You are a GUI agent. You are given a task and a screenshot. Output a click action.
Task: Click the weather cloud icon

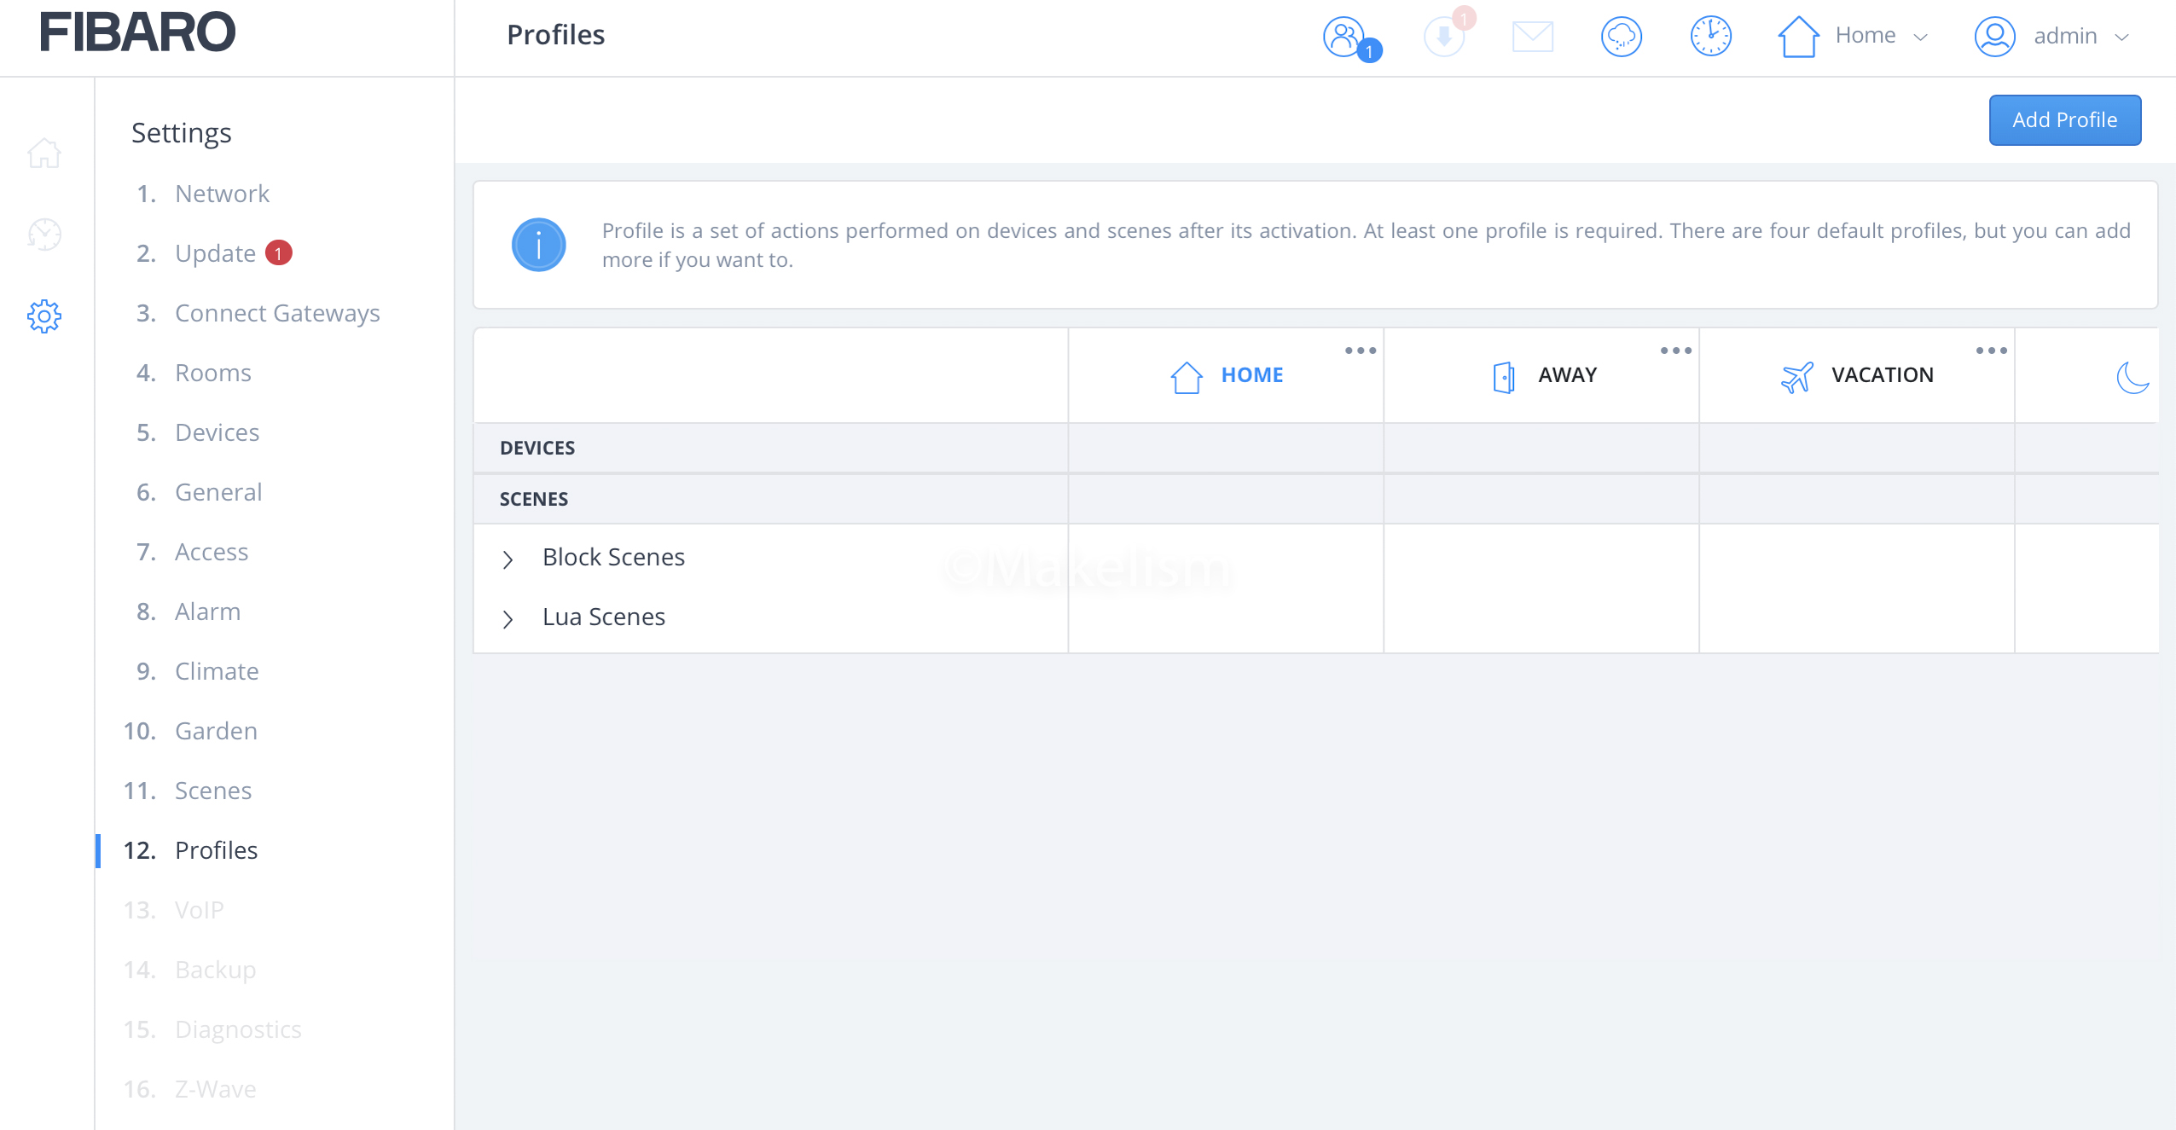pyautogui.click(x=1621, y=37)
